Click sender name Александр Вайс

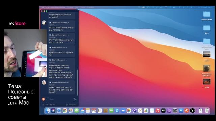pyautogui.click(x=58, y=48)
